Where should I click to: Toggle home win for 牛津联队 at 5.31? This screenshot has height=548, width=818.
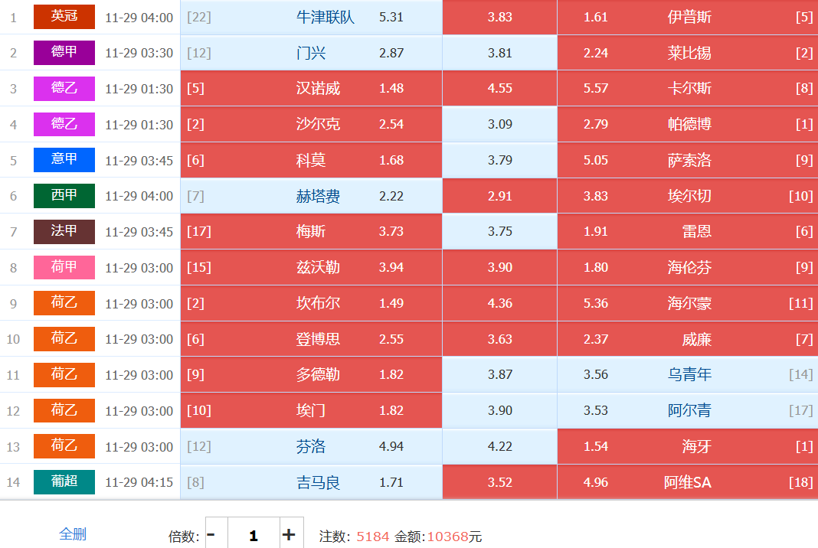coord(311,17)
